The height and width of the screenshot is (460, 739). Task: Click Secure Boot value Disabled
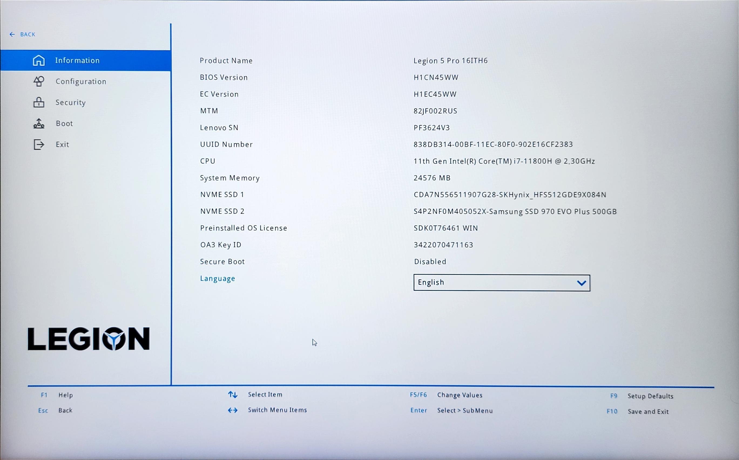click(x=430, y=262)
